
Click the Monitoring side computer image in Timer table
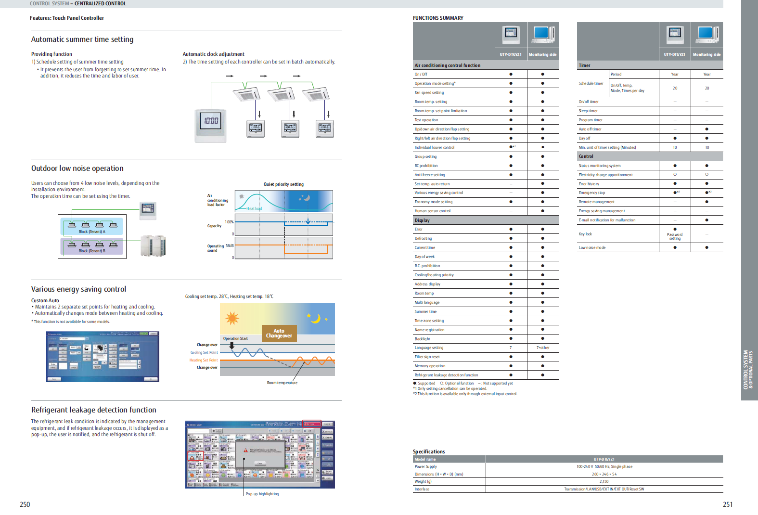coord(707,35)
